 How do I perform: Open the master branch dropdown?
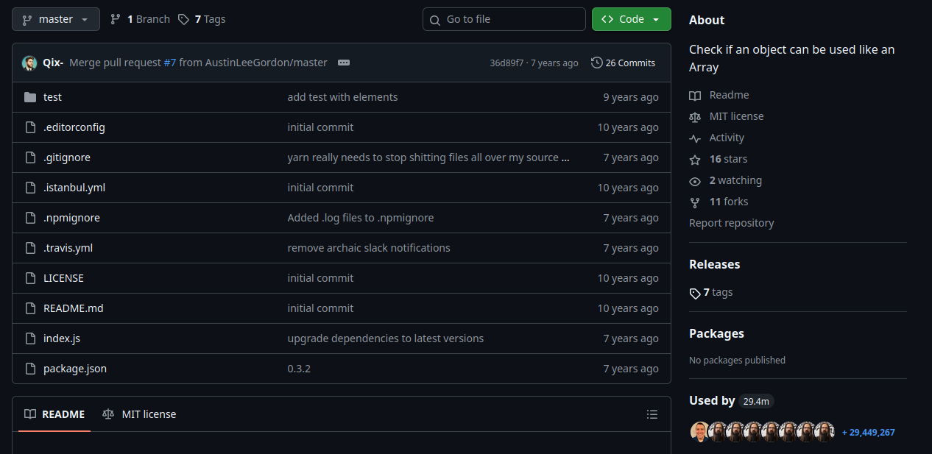click(x=56, y=19)
